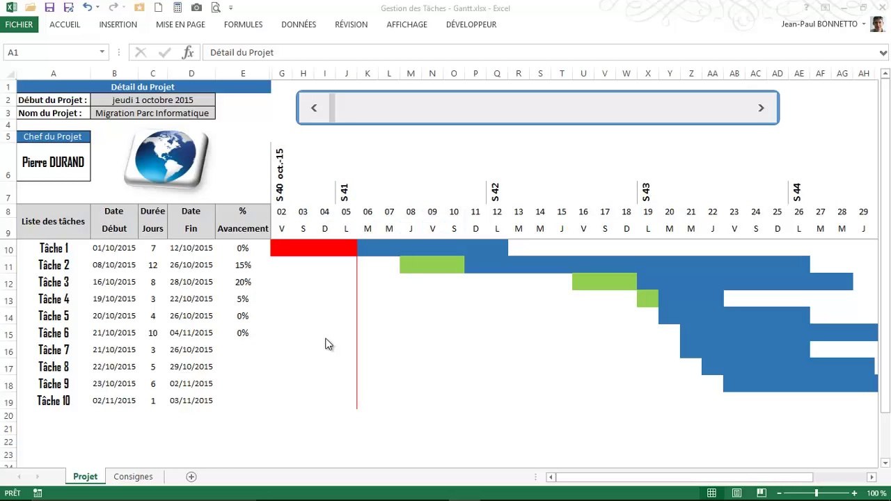Open the calculator icon in quick access toolbar

pyautogui.click(x=178, y=8)
